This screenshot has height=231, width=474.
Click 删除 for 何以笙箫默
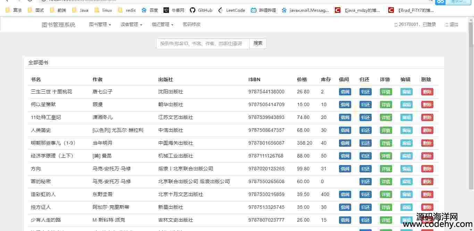[x=427, y=105]
